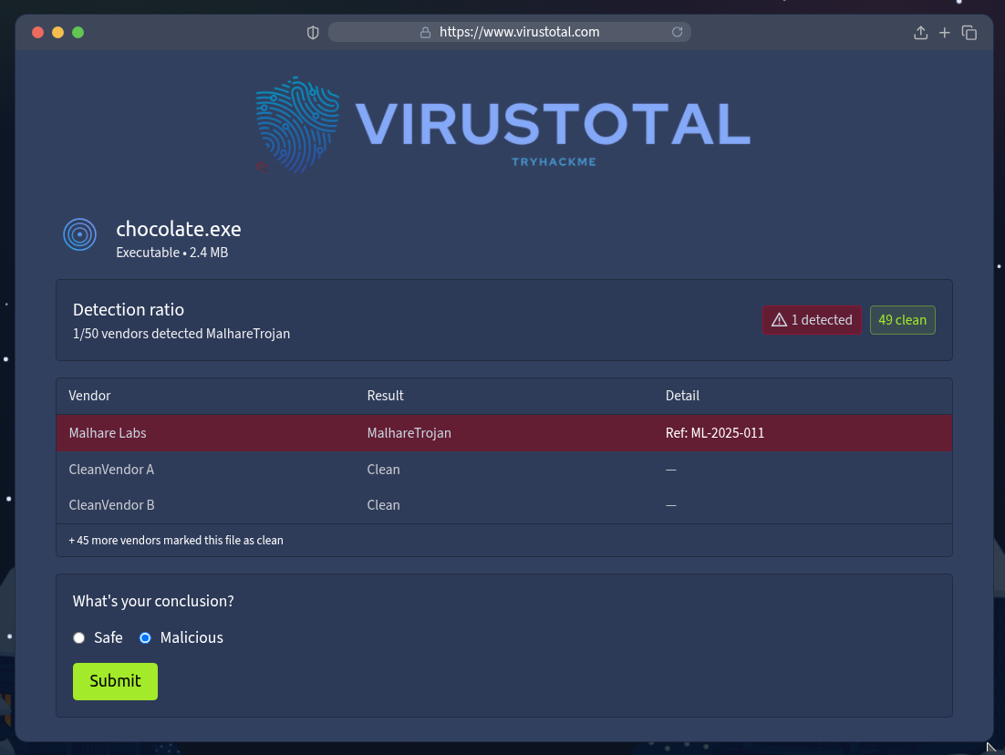Screen dimensions: 1005x755
Task: Click the virustotal.com address bar
Action: point(519,32)
